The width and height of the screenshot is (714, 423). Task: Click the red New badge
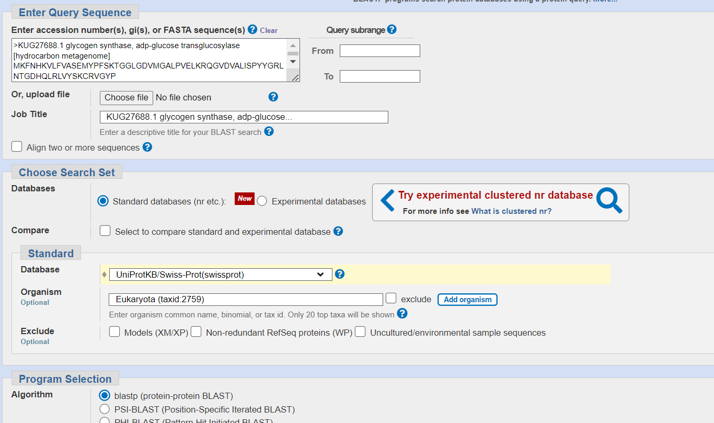pyautogui.click(x=245, y=199)
